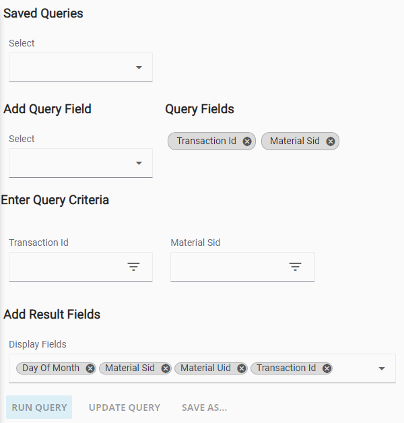404x423 pixels.
Task: Select the Day Of Month display chip
Action: point(50,368)
